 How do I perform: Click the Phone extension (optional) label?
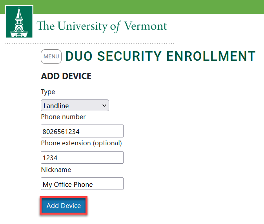click(82, 143)
